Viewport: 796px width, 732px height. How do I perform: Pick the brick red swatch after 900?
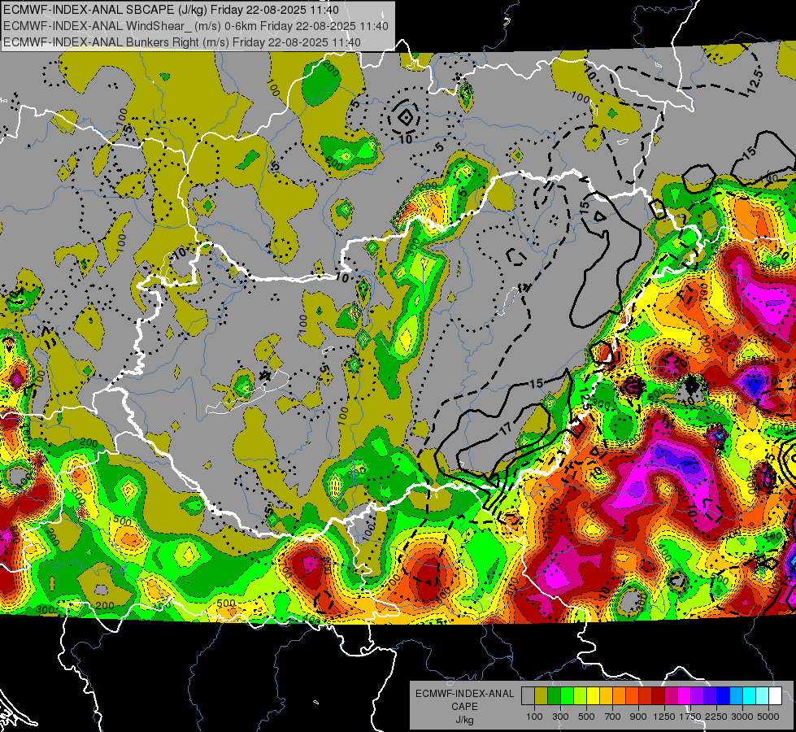coord(646,696)
